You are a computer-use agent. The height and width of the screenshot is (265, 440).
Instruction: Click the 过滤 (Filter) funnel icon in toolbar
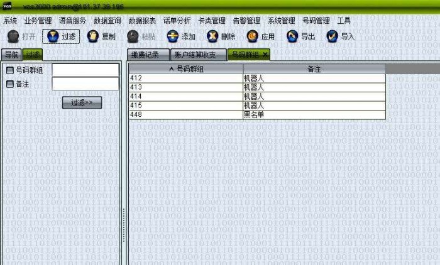[53, 36]
